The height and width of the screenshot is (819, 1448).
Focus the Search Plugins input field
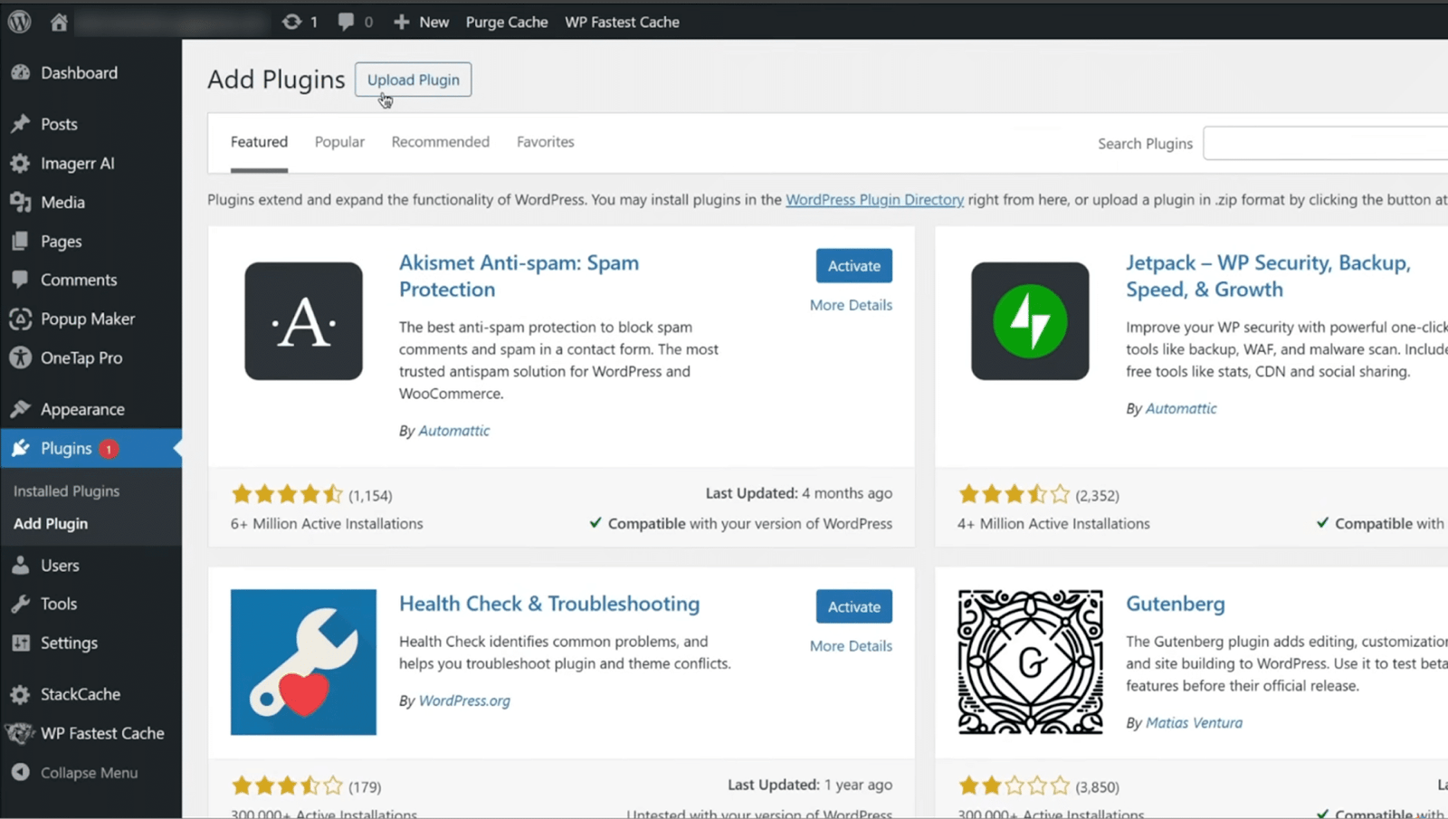[1325, 143]
